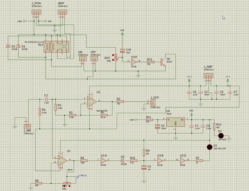
Task: Click the BC547 label under Q1
Action: click(169, 62)
